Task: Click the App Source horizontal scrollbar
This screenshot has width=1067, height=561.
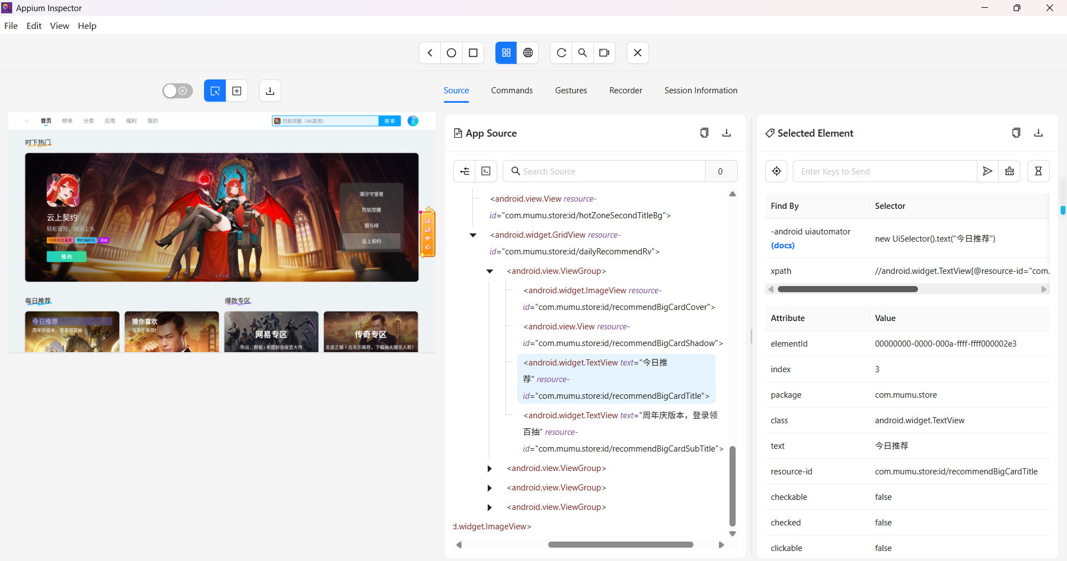Action: [621, 545]
